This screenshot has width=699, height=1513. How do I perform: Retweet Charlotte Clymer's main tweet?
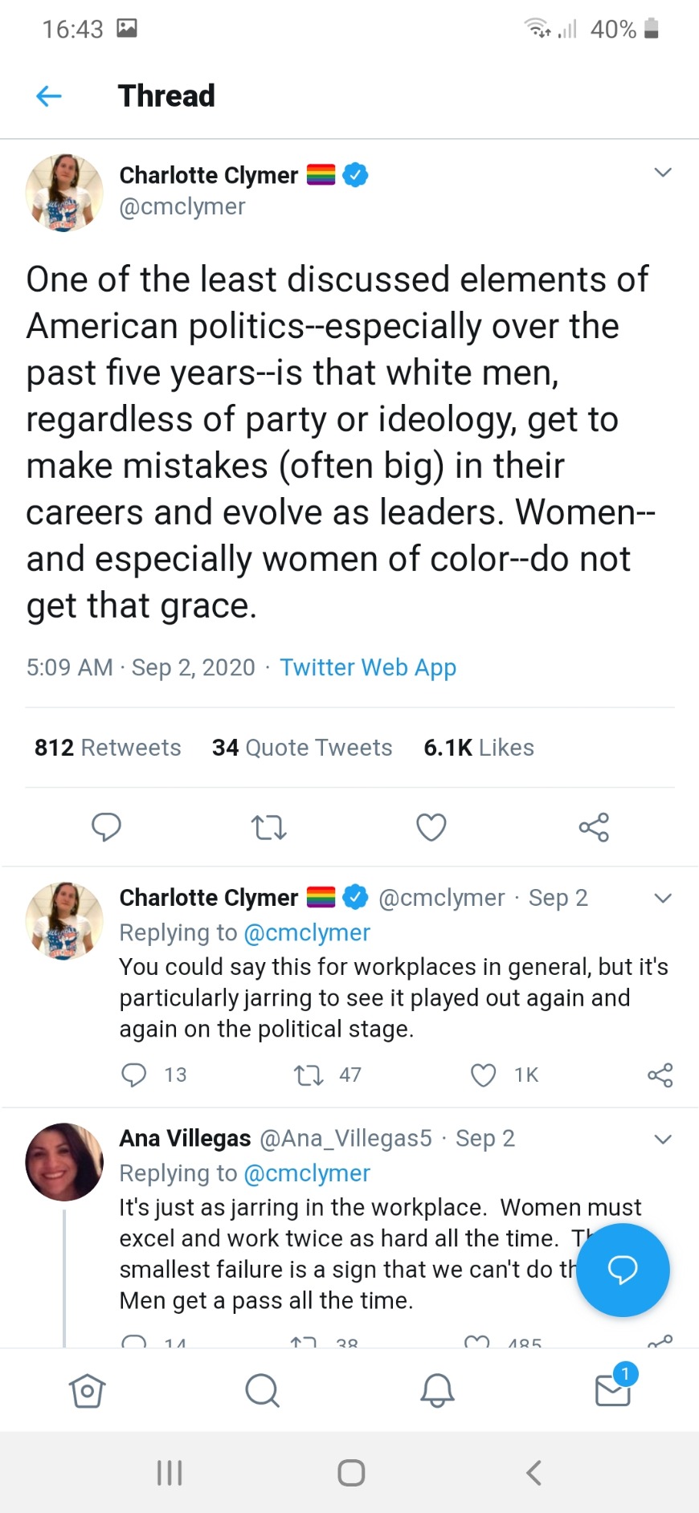click(x=268, y=826)
